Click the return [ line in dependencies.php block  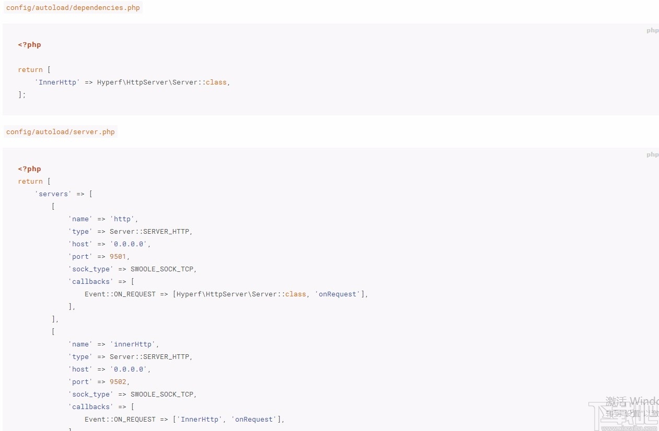[x=34, y=70]
